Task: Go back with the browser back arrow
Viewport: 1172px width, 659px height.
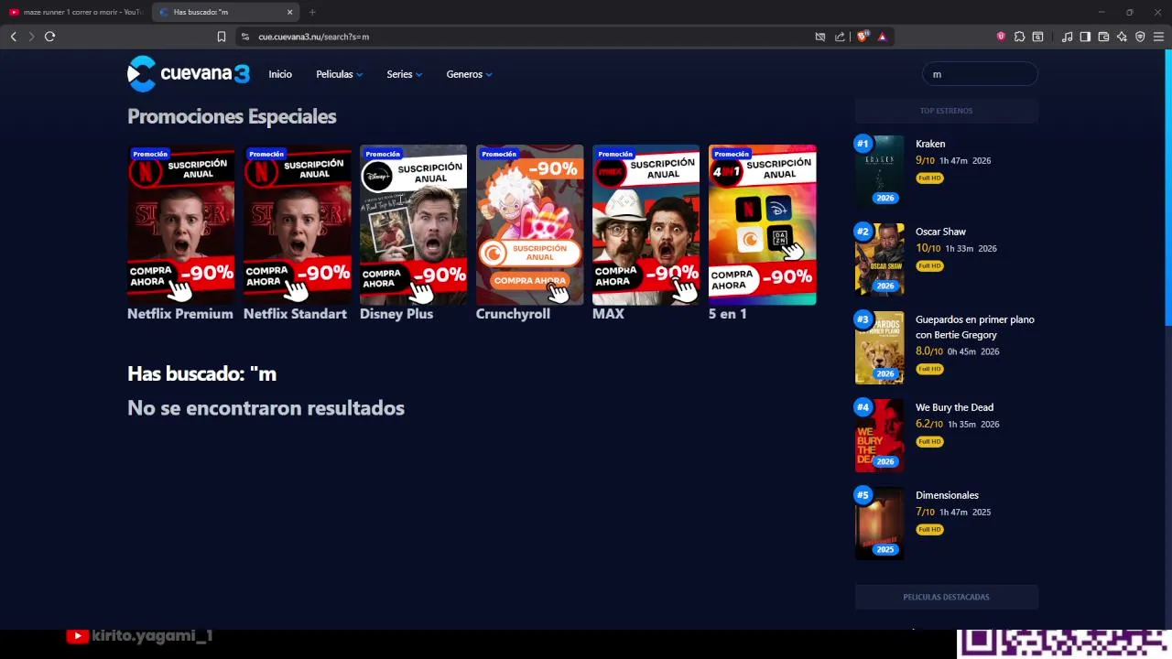Action: pos(13,37)
